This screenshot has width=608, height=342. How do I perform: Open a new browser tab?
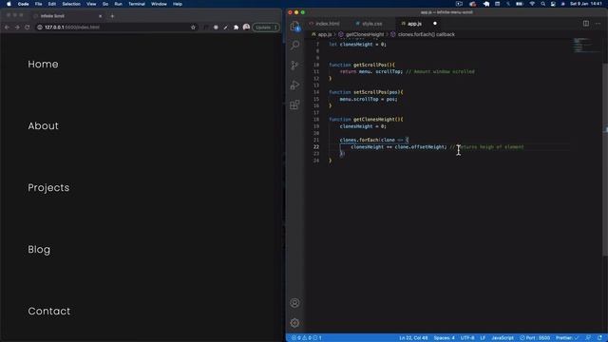(x=112, y=16)
